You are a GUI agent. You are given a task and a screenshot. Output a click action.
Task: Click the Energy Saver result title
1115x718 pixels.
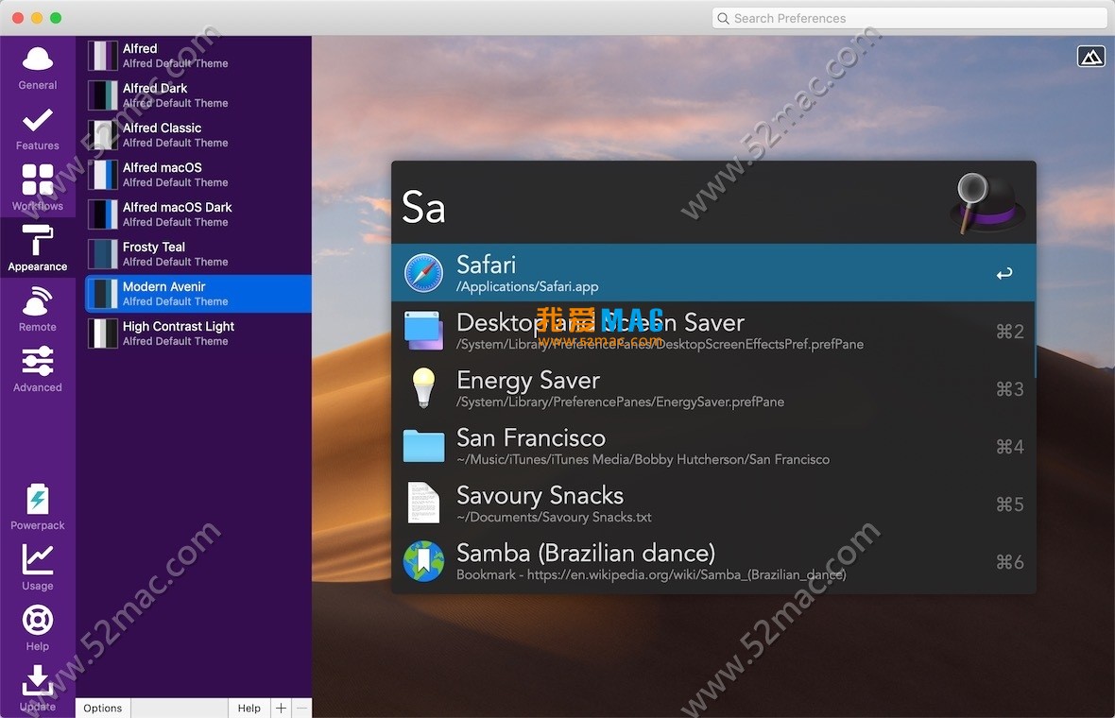coord(528,381)
